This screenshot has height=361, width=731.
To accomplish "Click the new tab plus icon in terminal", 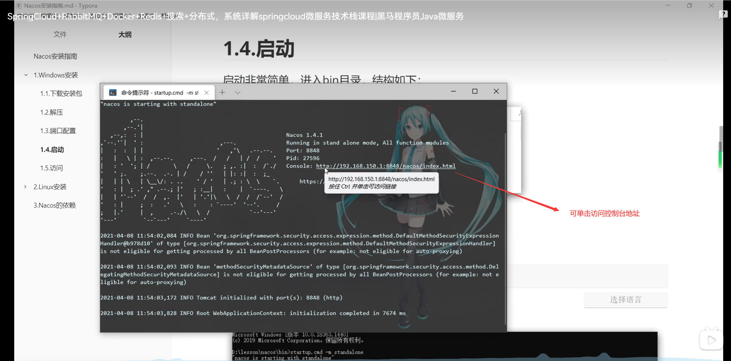I will click(222, 92).
